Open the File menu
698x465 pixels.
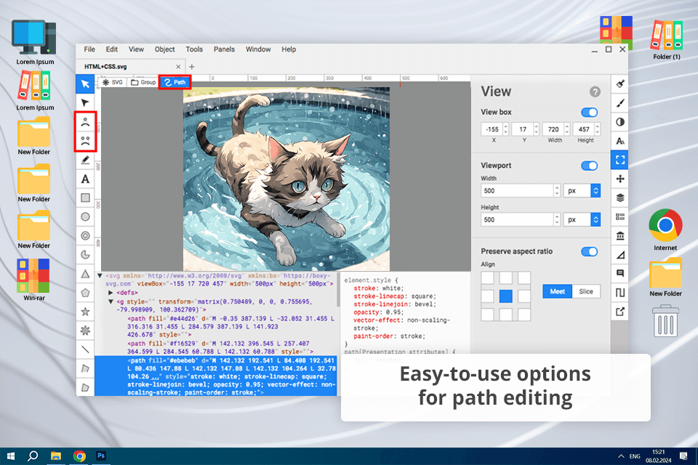click(x=89, y=49)
